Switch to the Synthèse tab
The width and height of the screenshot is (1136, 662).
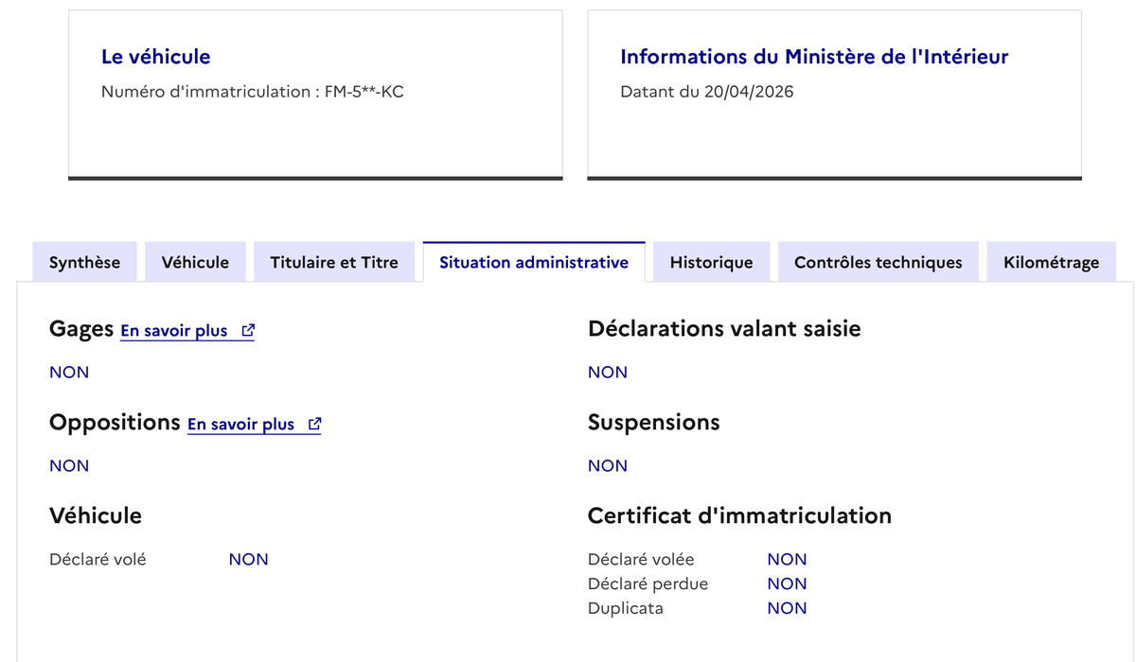coord(85,263)
